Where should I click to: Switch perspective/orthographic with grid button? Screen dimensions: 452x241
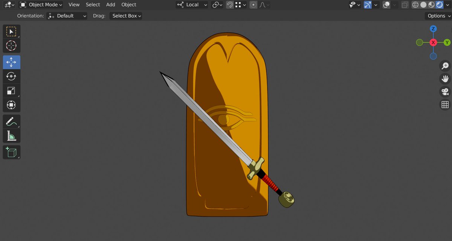click(x=445, y=105)
